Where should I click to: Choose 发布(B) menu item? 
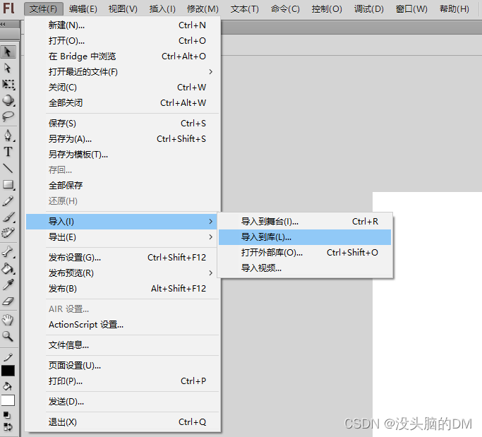click(123, 289)
